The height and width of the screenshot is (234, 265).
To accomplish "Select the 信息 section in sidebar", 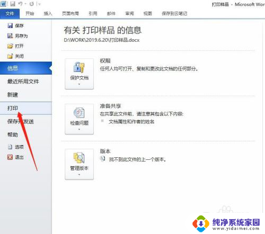I will (x=26, y=68).
